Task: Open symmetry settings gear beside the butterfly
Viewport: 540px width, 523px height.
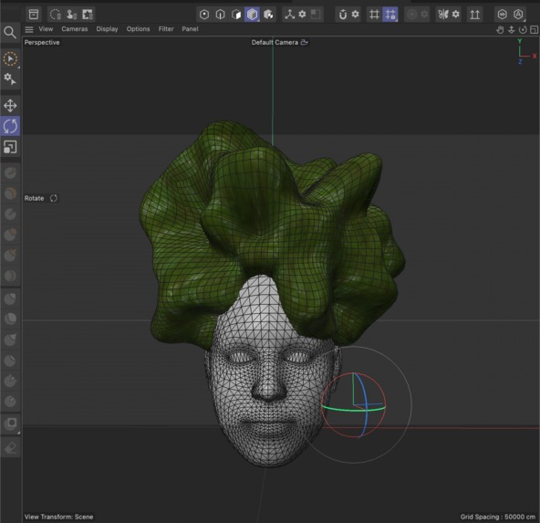Action: click(456, 14)
